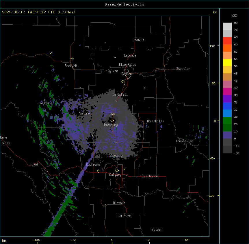Screen dimensions: 249x244
Task: Click the Okotoks town label
Action: (x=119, y=203)
